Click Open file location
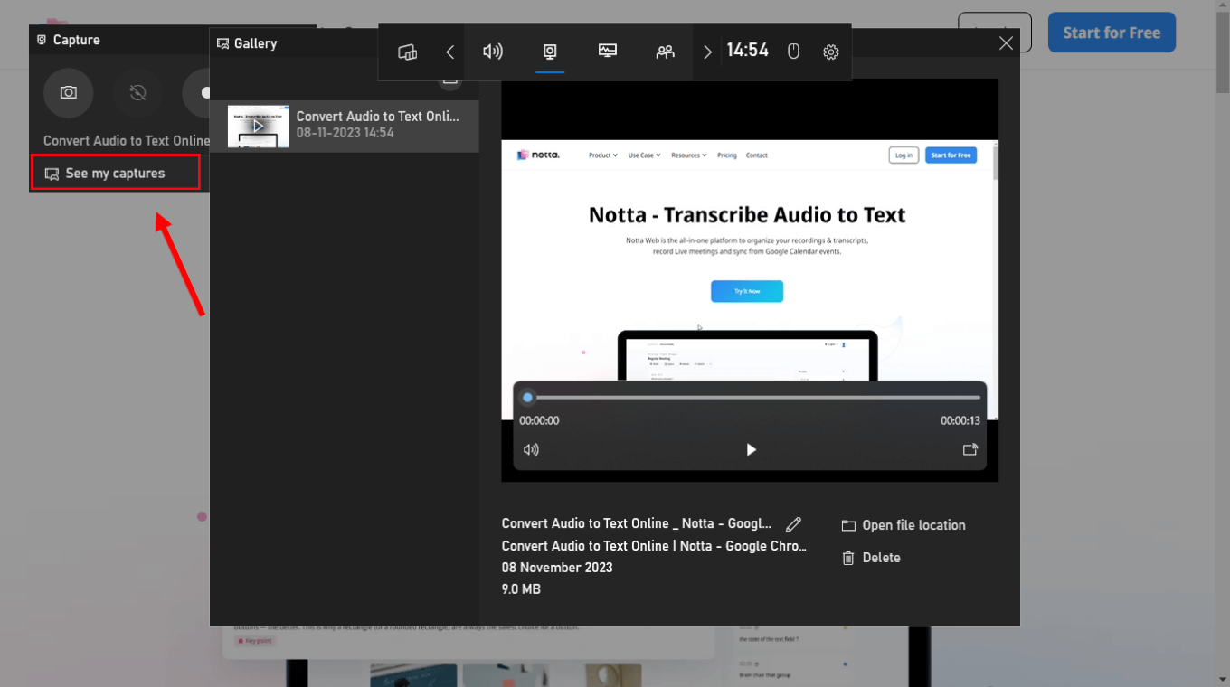This screenshot has width=1230, height=687. pyautogui.click(x=904, y=525)
